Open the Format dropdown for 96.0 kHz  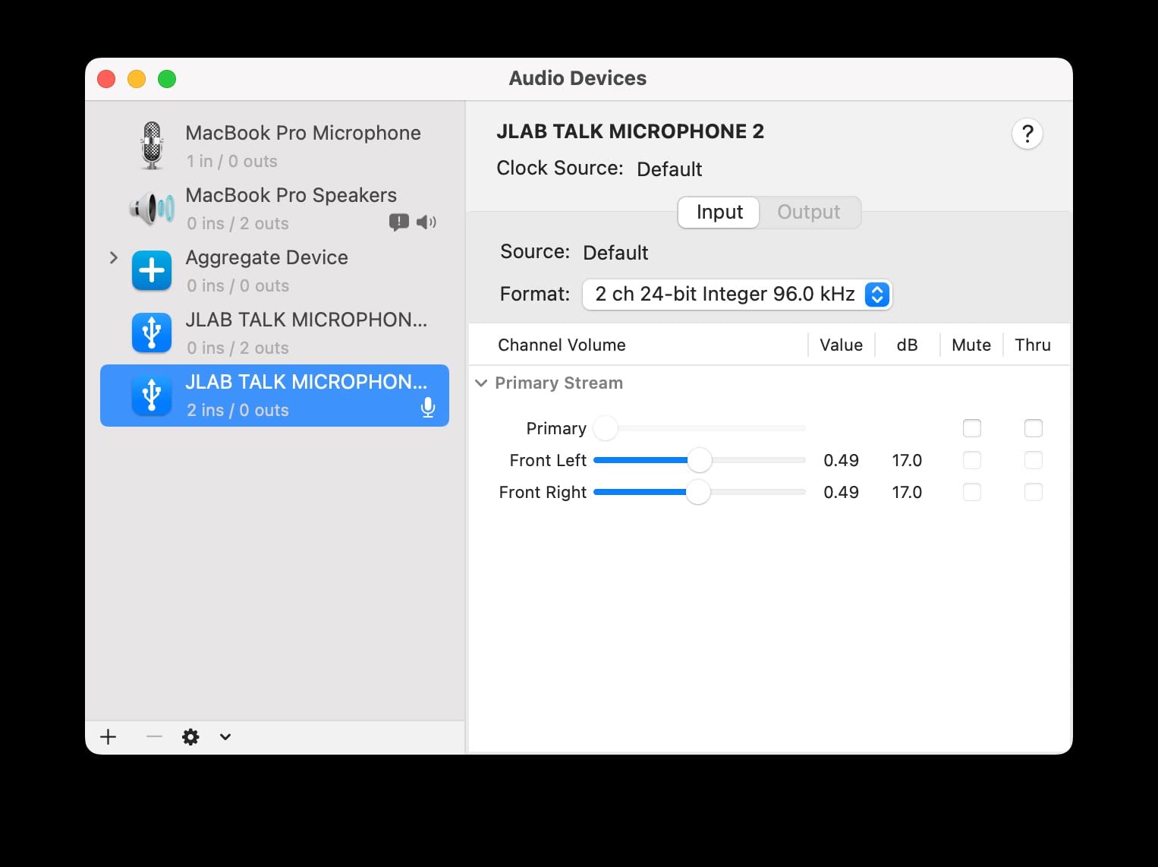tap(737, 295)
